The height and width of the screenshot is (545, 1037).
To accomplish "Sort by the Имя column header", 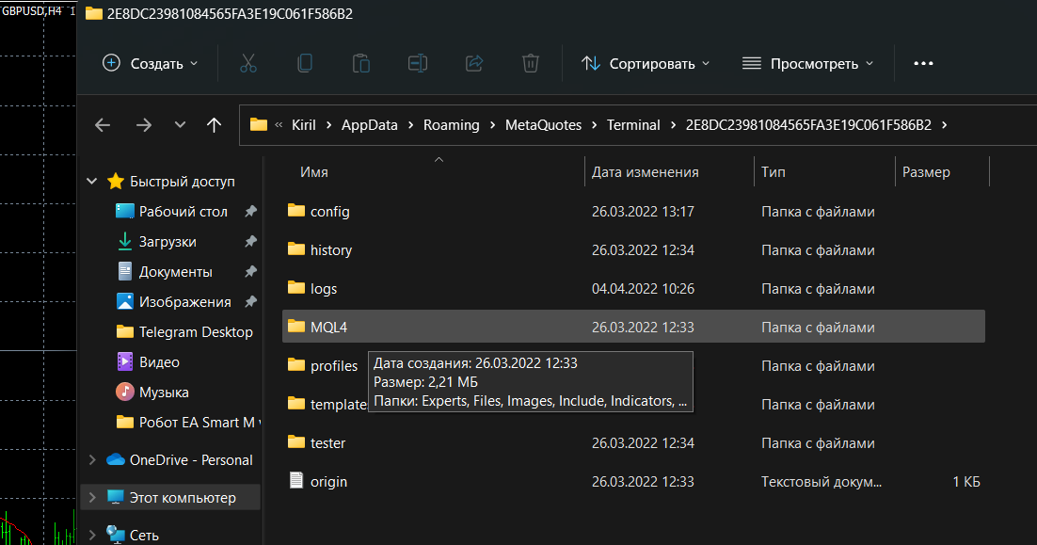I will (314, 172).
